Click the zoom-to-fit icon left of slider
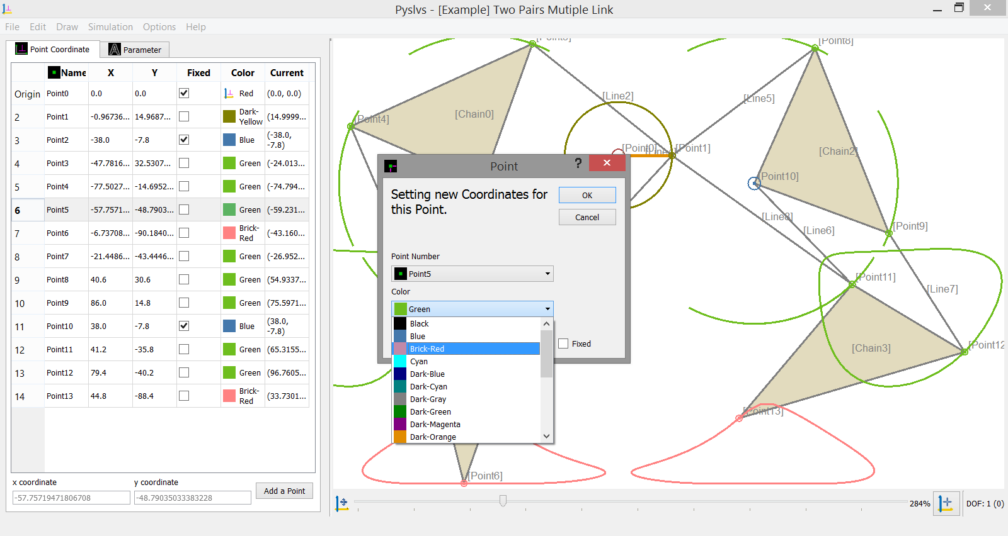 342,503
